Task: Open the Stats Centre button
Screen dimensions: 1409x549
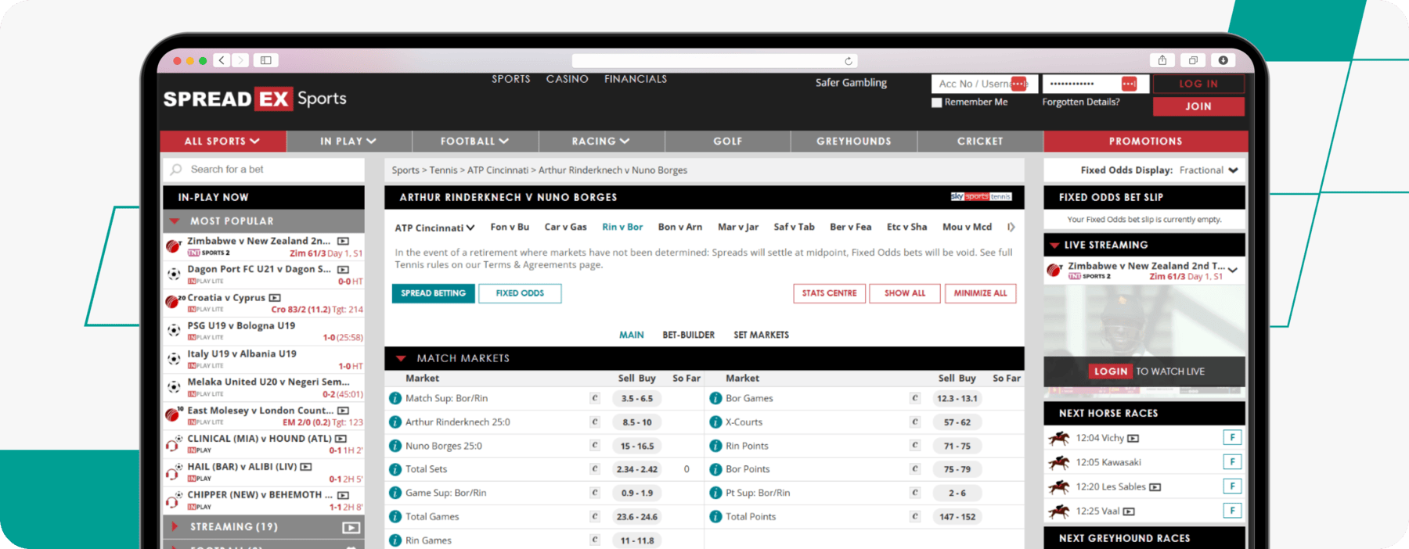Action: point(829,293)
